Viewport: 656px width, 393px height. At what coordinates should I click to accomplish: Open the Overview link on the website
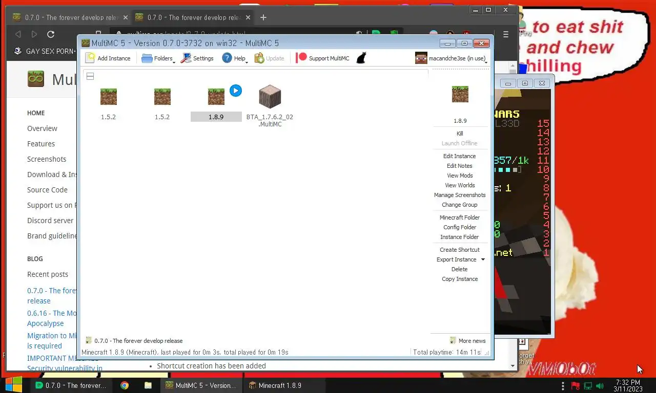tap(42, 128)
